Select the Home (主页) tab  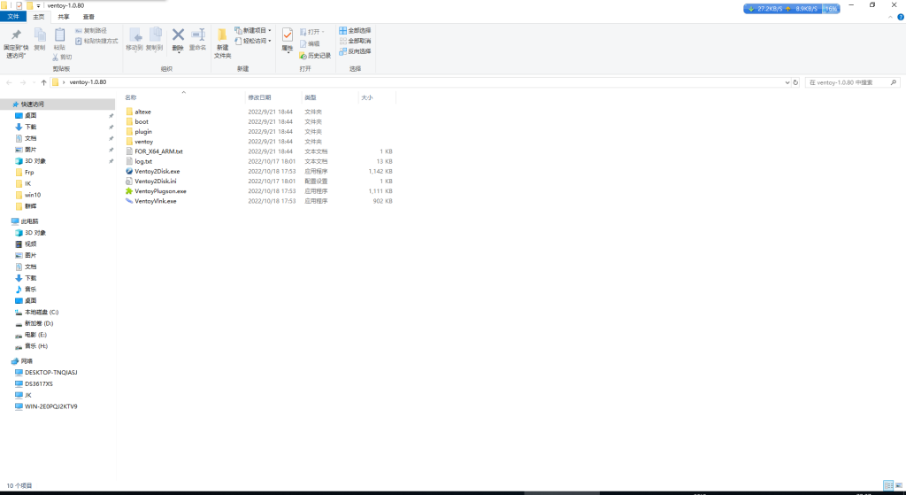tap(39, 17)
